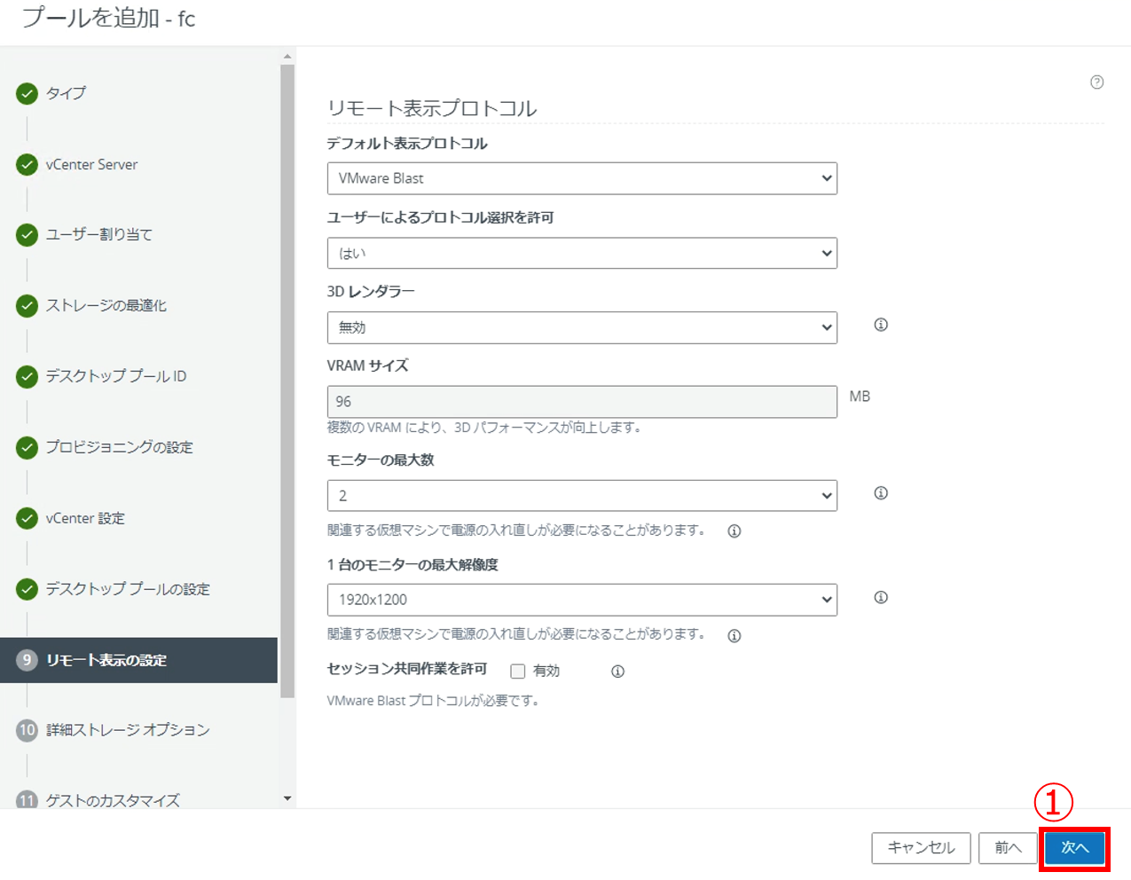The width and height of the screenshot is (1131, 880).
Task: Open the デフォルト表示プロトコル dropdown
Action: point(582,178)
